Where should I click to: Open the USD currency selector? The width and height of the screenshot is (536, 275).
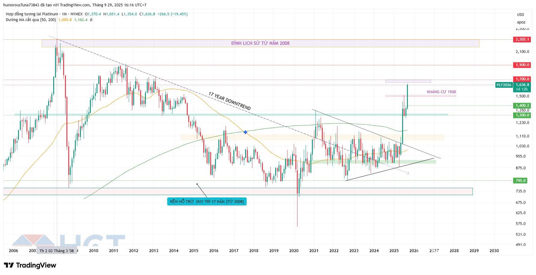[520, 15]
